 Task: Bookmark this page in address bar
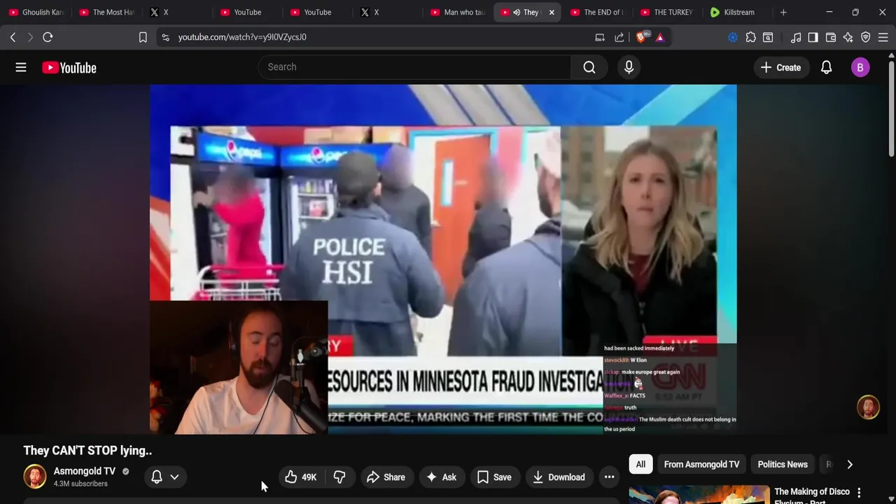[x=143, y=37]
